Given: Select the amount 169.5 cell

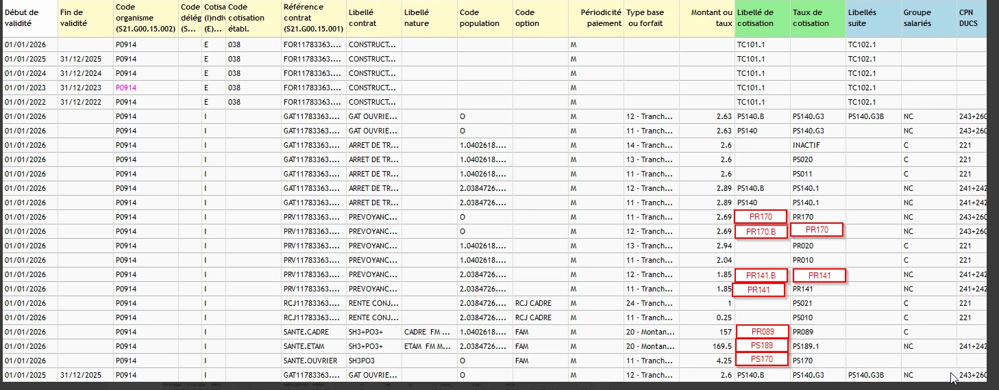Looking at the screenshot, I should (x=706, y=346).
